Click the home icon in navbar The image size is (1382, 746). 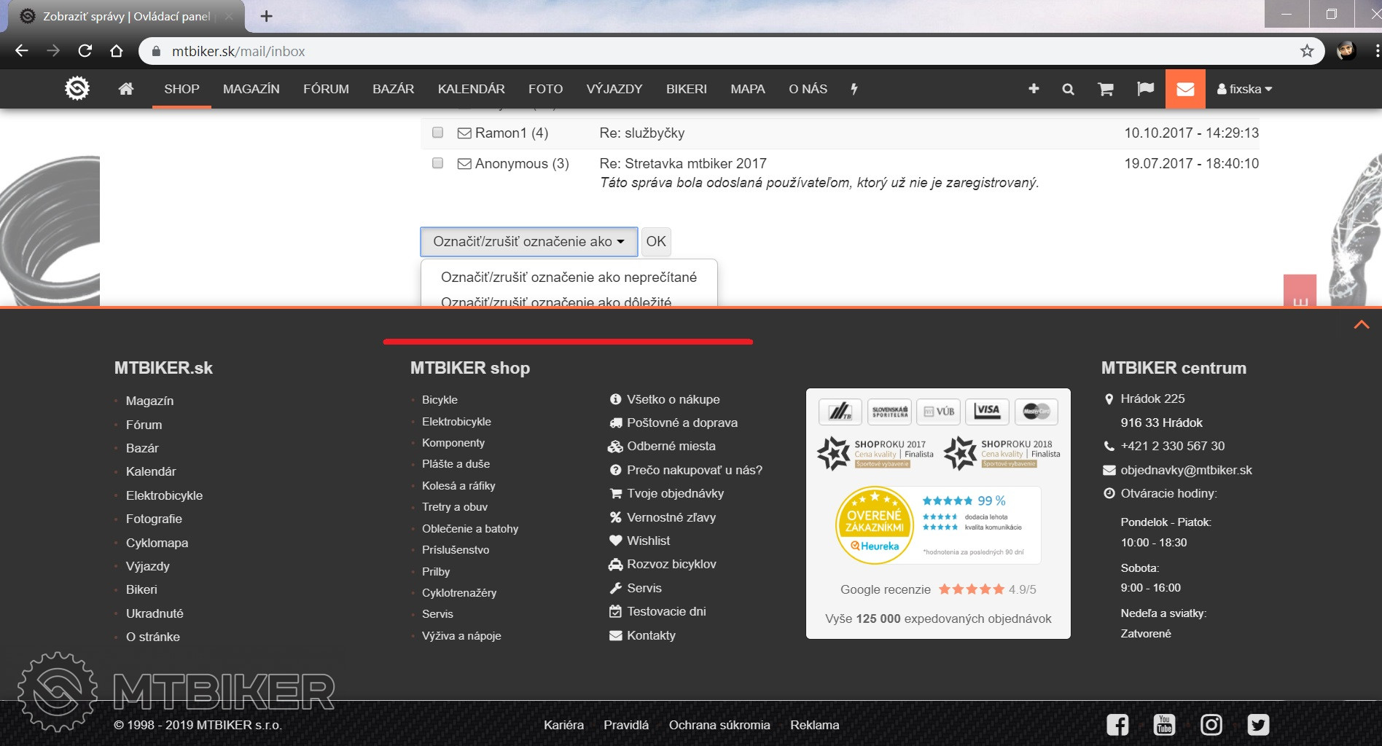pyautogui.click(x=126, y=89)
